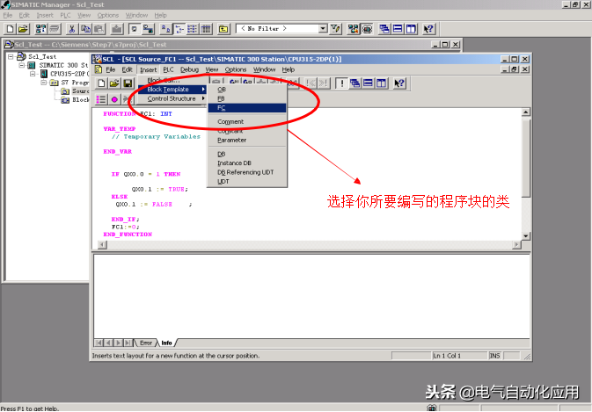Click the New file icon in SCL toolbar

coord(101,83)
